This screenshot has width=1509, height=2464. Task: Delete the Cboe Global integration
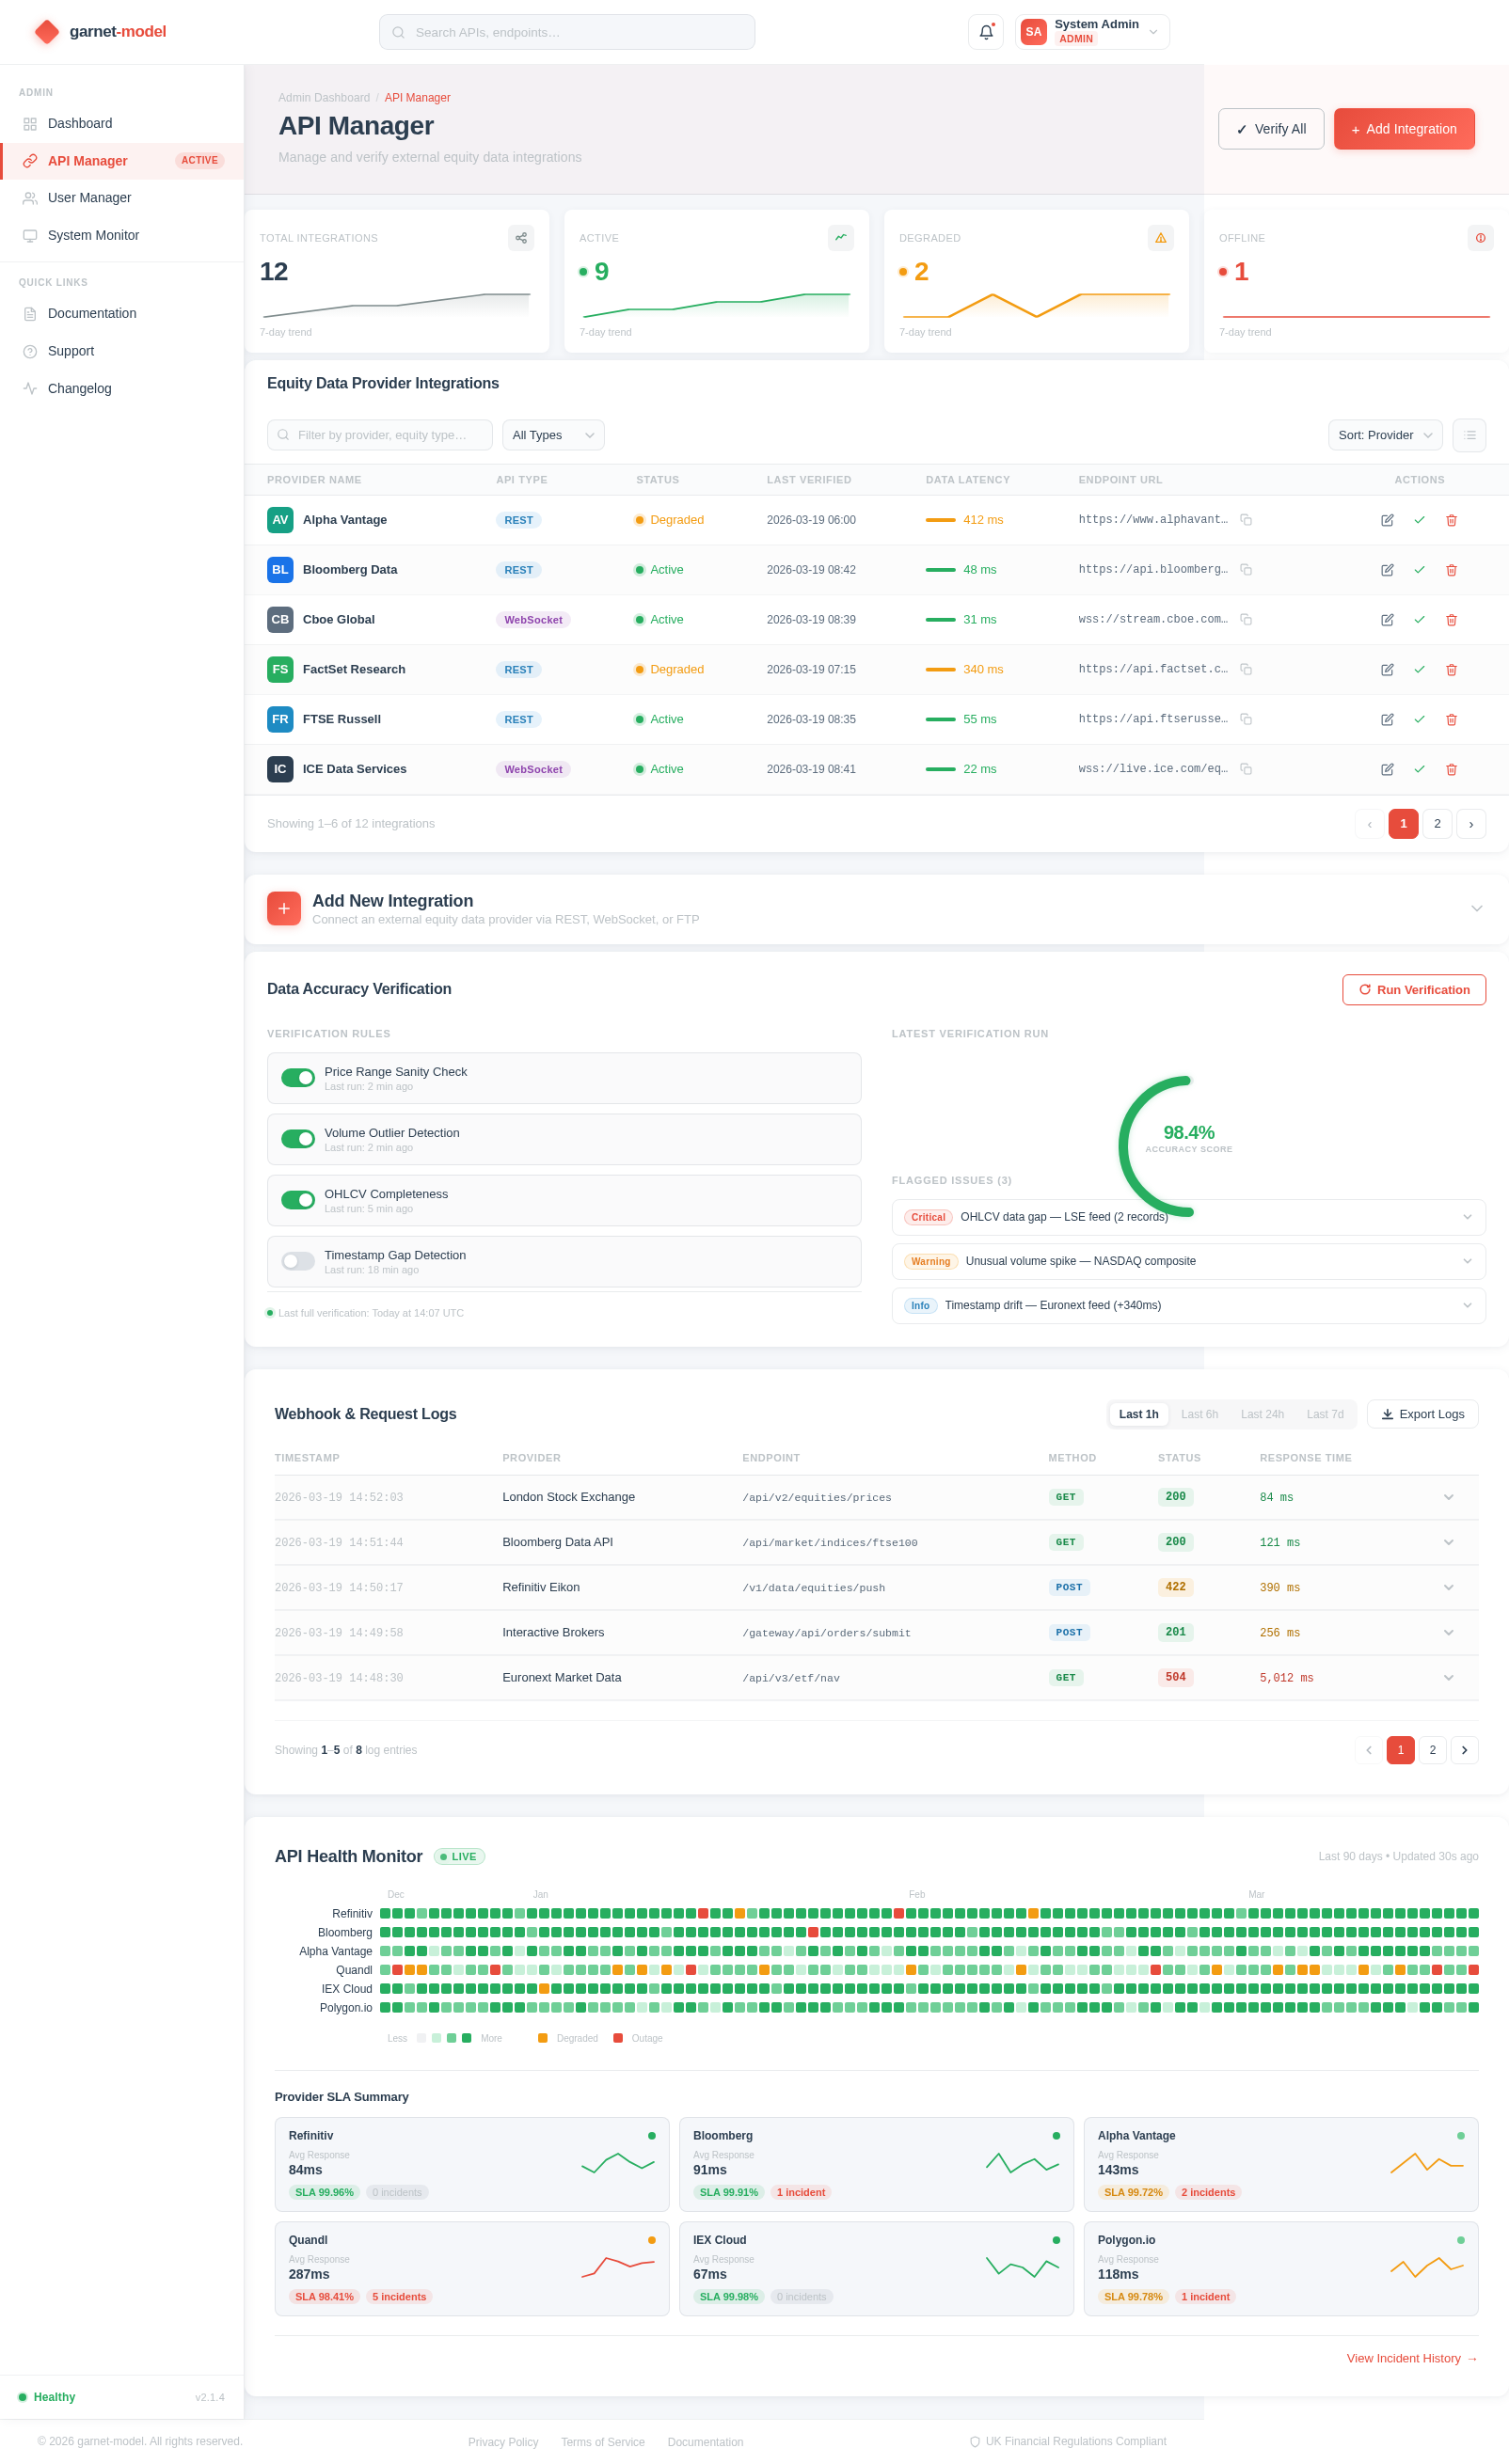click(x=1452, y=619)
